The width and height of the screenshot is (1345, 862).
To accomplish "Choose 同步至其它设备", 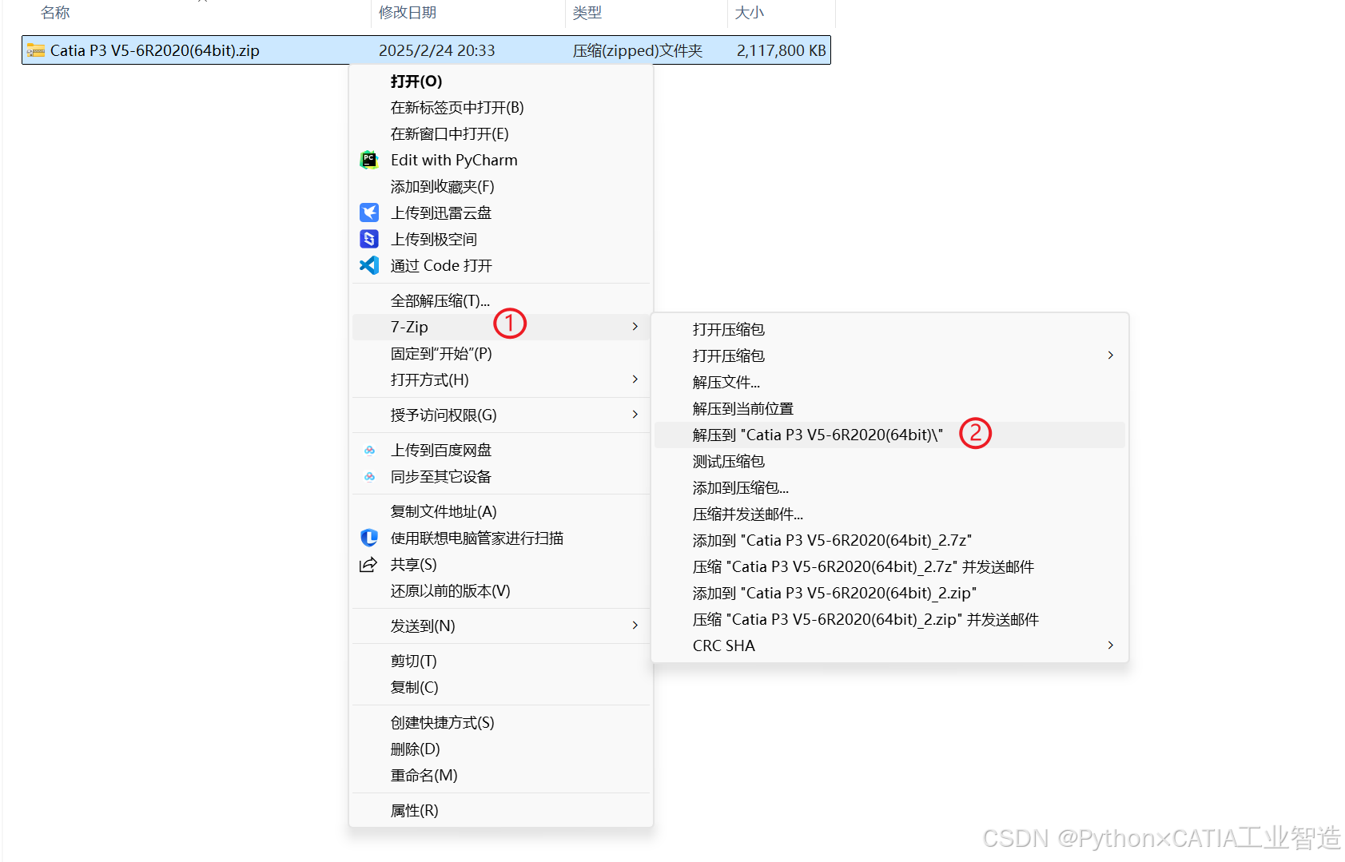I will coord(501,477).
